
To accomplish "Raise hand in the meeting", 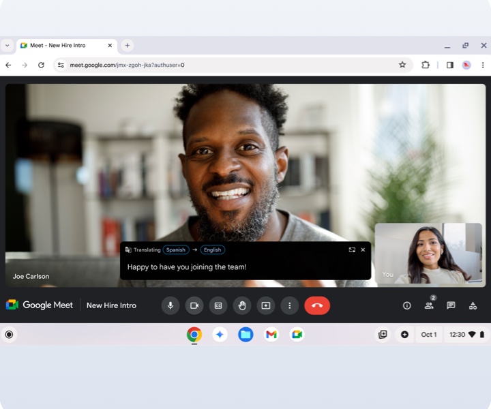I will tap(242, 305).
